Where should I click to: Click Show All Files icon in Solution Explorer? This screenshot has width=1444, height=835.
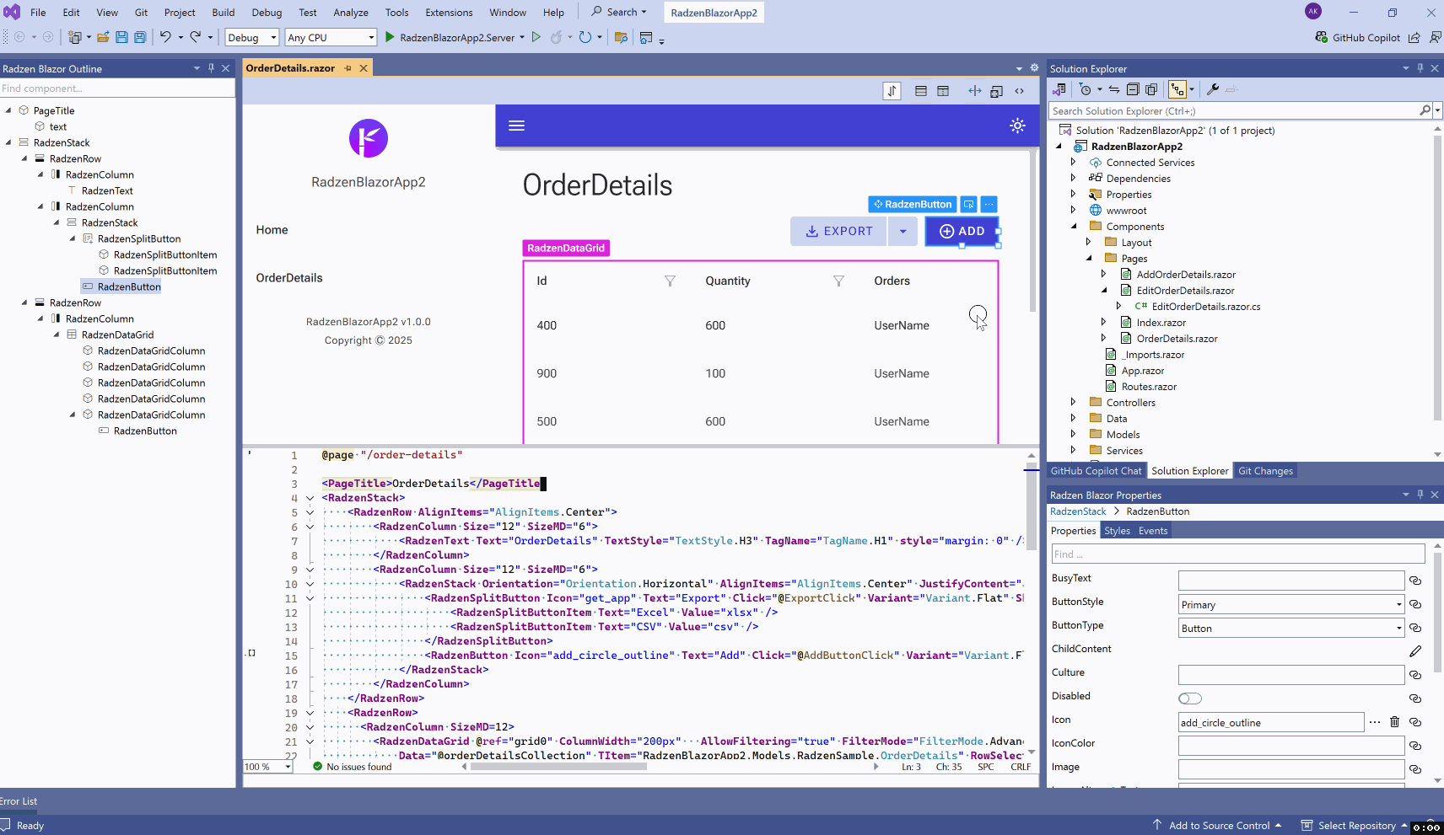(x=1151, y=89)
